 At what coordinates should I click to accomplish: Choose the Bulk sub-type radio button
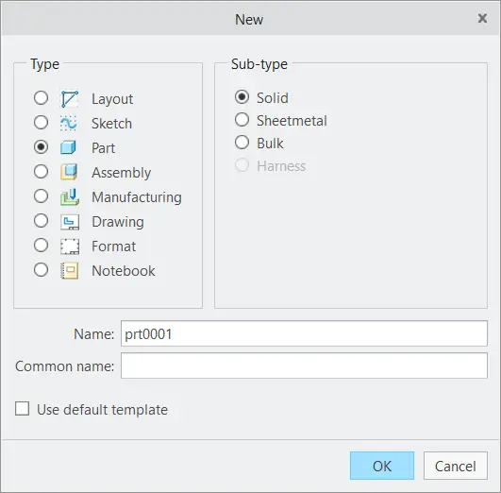click(x=242, y=143)
